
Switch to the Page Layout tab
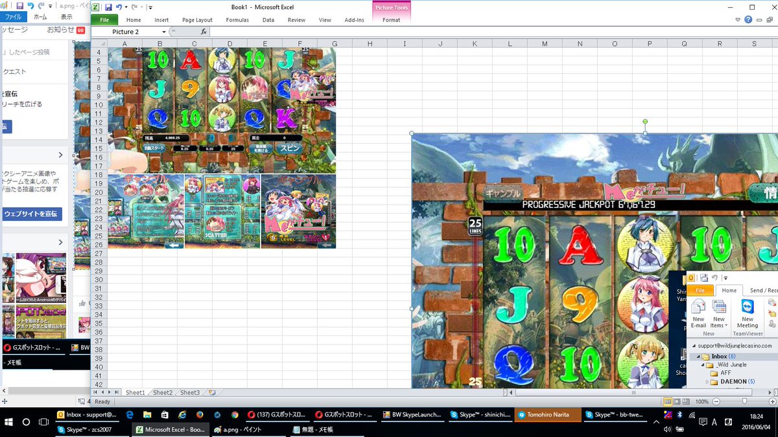197,20
